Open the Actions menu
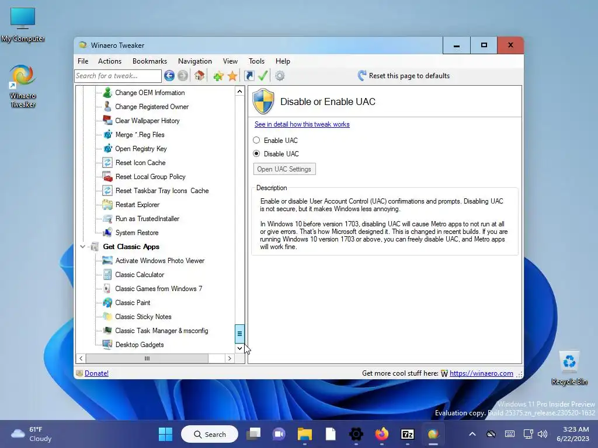Viewport: 598px width, 448px height. pos(109,61)
